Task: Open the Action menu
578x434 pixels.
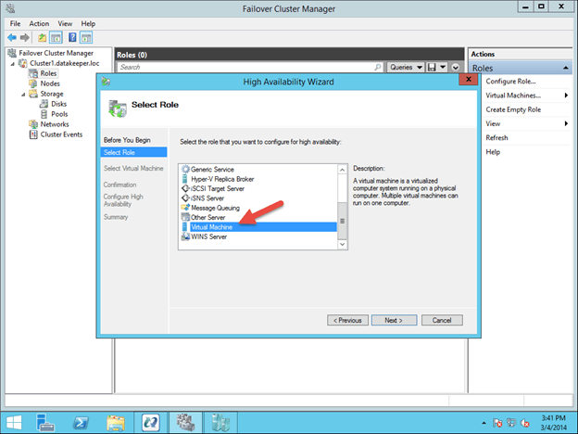Action: (39, 23)
